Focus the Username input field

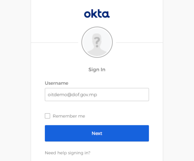(97, 94)
